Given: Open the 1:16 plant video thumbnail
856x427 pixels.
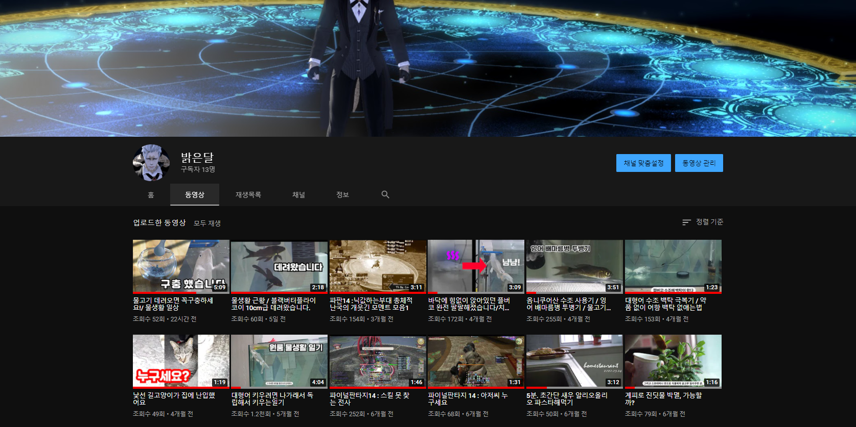Looking at the screenshot, I should tap(673, 362).
